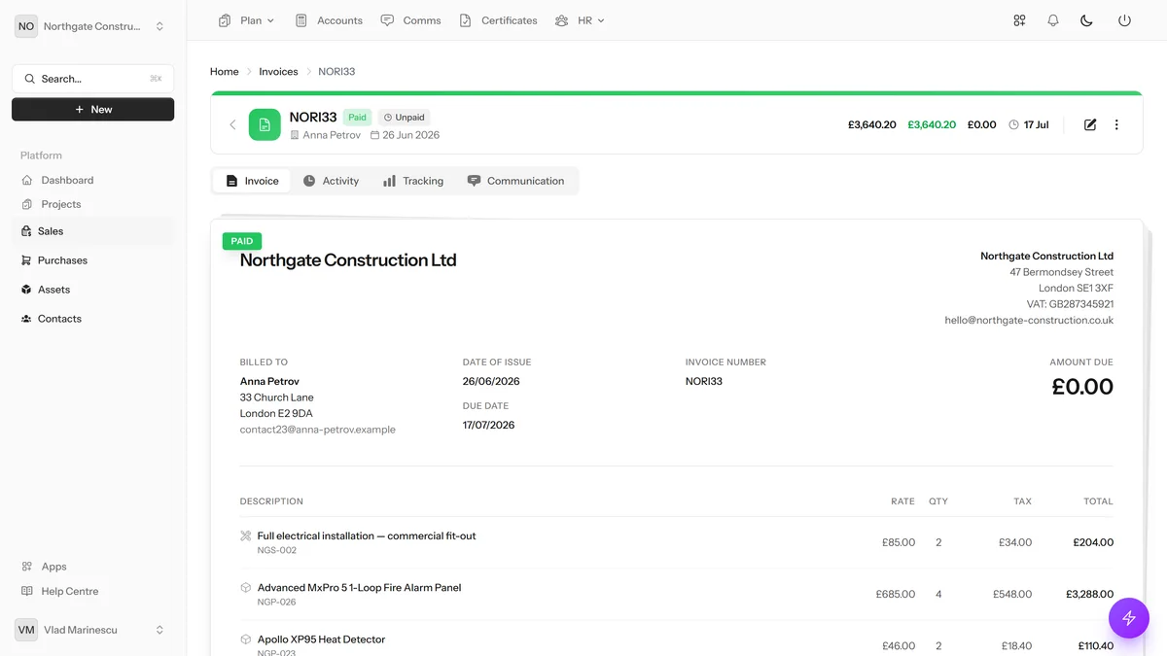Click the NO workspace avatar
This screenshot has height=656, width=1167.
(26, 26)
